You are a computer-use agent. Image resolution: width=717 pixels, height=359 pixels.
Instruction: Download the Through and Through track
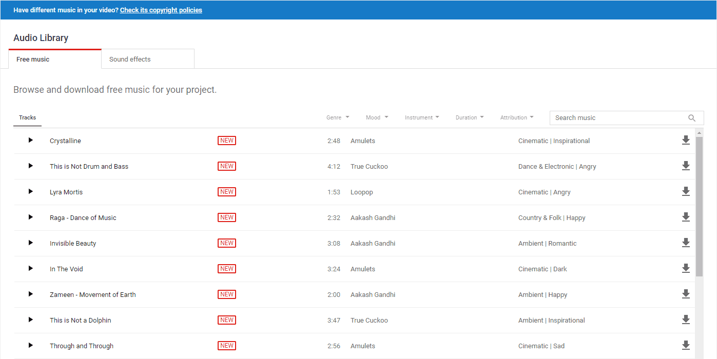tap(686, 345)
